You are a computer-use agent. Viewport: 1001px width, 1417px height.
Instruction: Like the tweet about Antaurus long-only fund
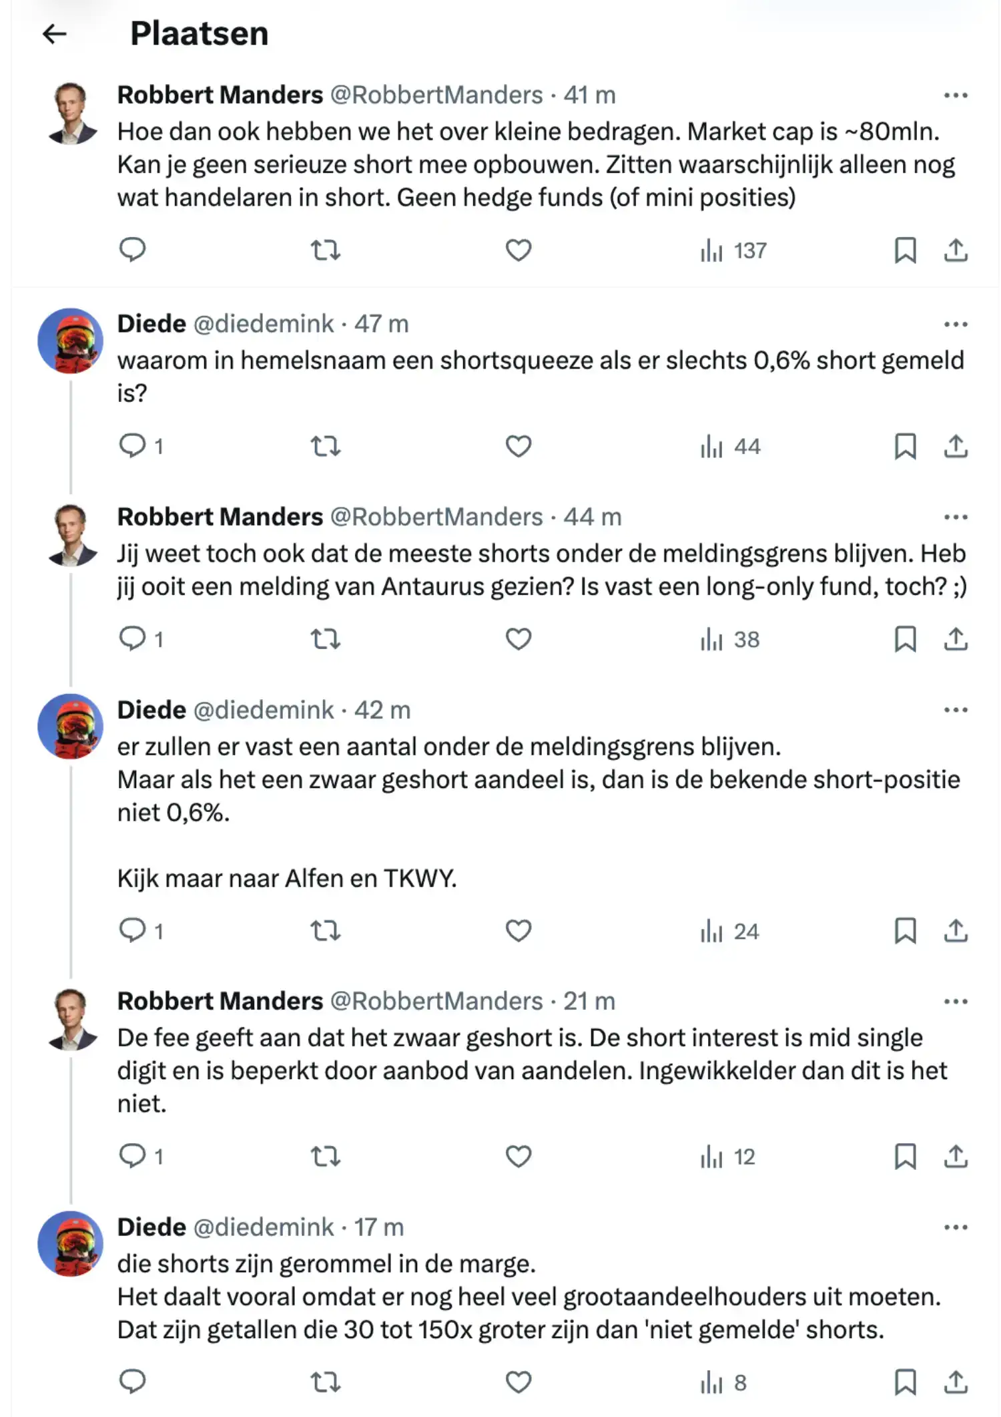click(519, 639)
